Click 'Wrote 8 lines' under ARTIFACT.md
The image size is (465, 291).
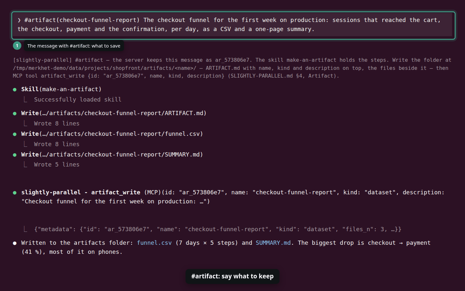point(57,124)
